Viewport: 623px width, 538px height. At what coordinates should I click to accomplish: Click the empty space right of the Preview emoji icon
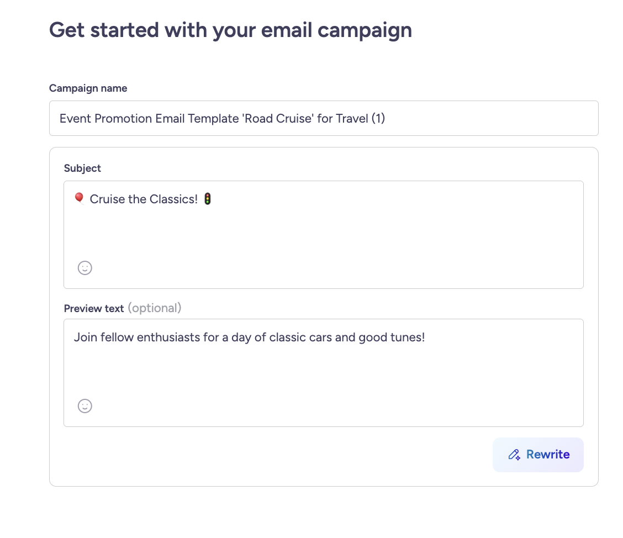tap(331, 406)
